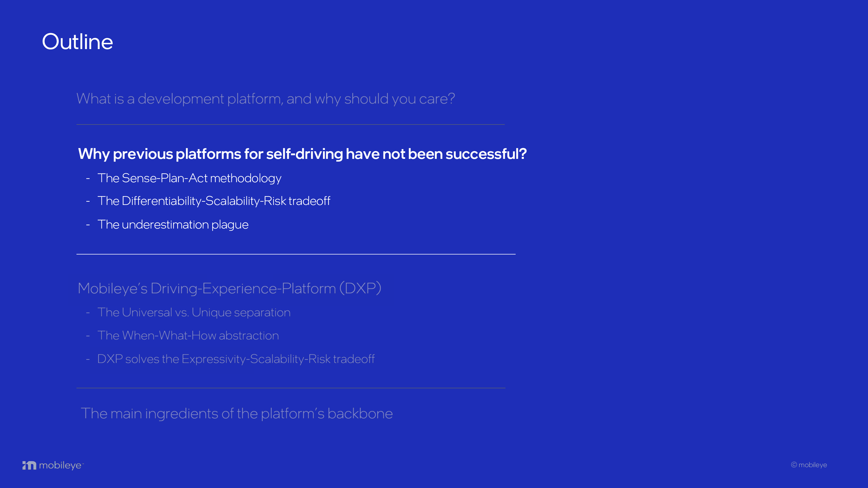This screenshot has height=488, width=868.
Task: Click the copyright mobileye mark
Action: [x=809, y=465]
